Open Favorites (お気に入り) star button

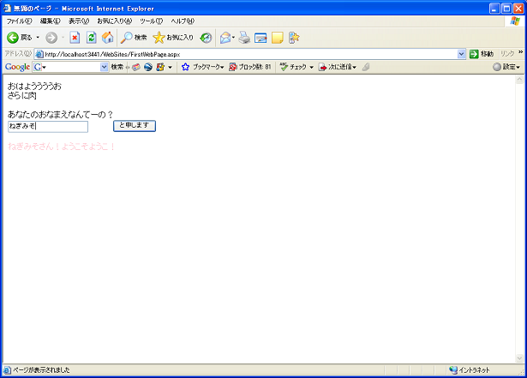pos(173,38)
